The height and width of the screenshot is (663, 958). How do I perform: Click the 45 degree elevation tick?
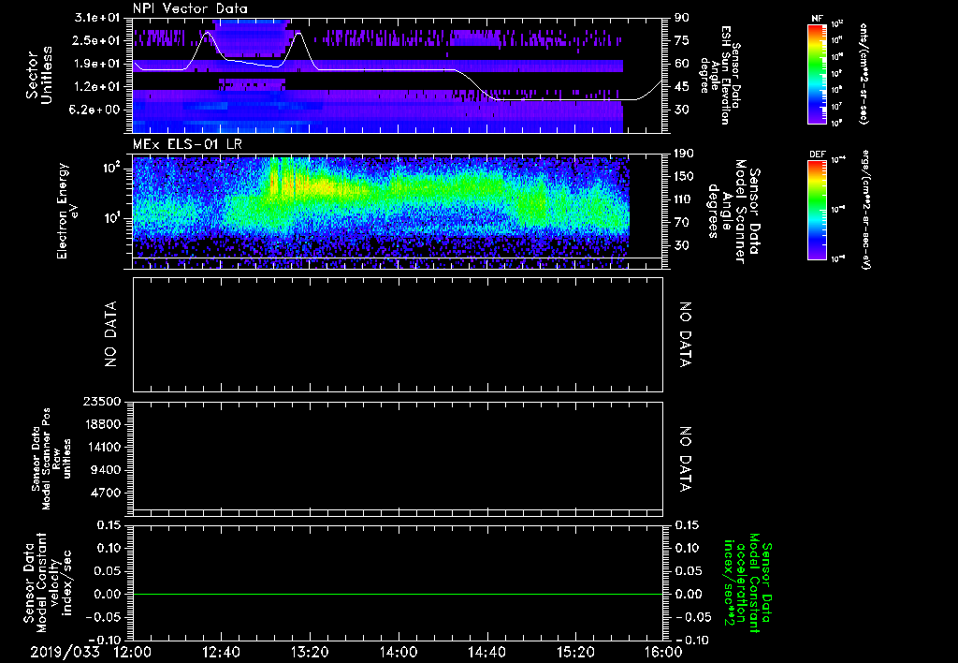tap(682, 87)
